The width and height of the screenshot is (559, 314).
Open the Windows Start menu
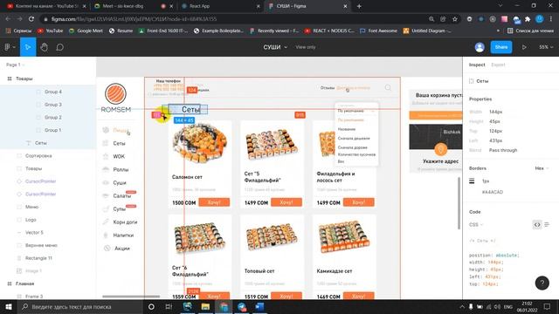[8, 306]
